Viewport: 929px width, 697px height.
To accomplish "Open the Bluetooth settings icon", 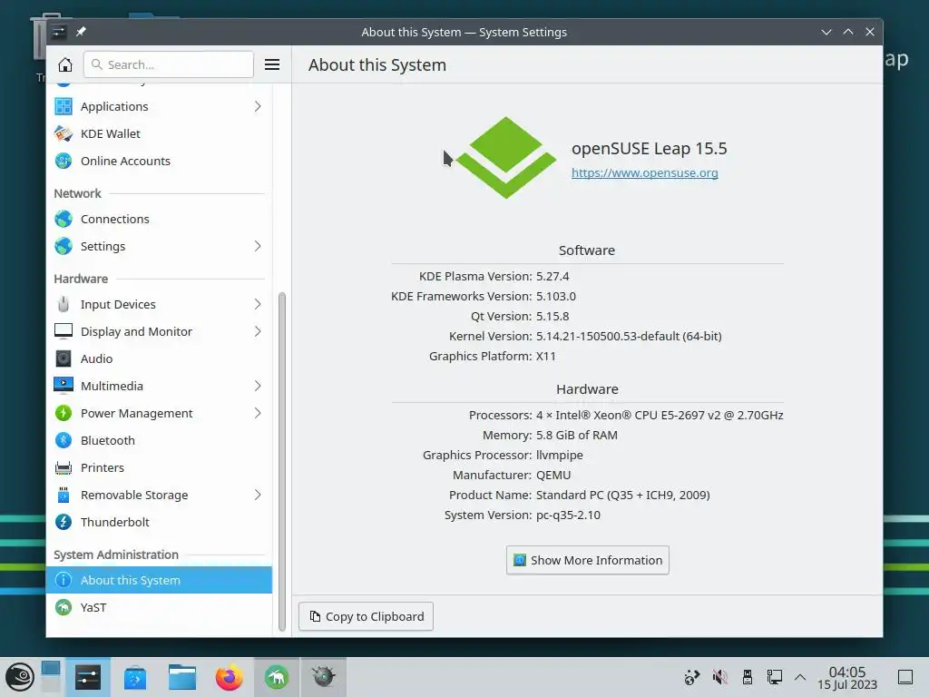I will point(64,441).
